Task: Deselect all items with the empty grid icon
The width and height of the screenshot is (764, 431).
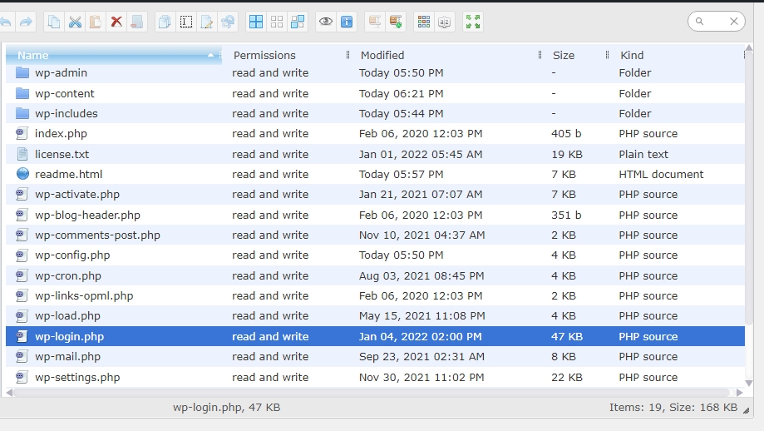Action: (x=277, y=22)
